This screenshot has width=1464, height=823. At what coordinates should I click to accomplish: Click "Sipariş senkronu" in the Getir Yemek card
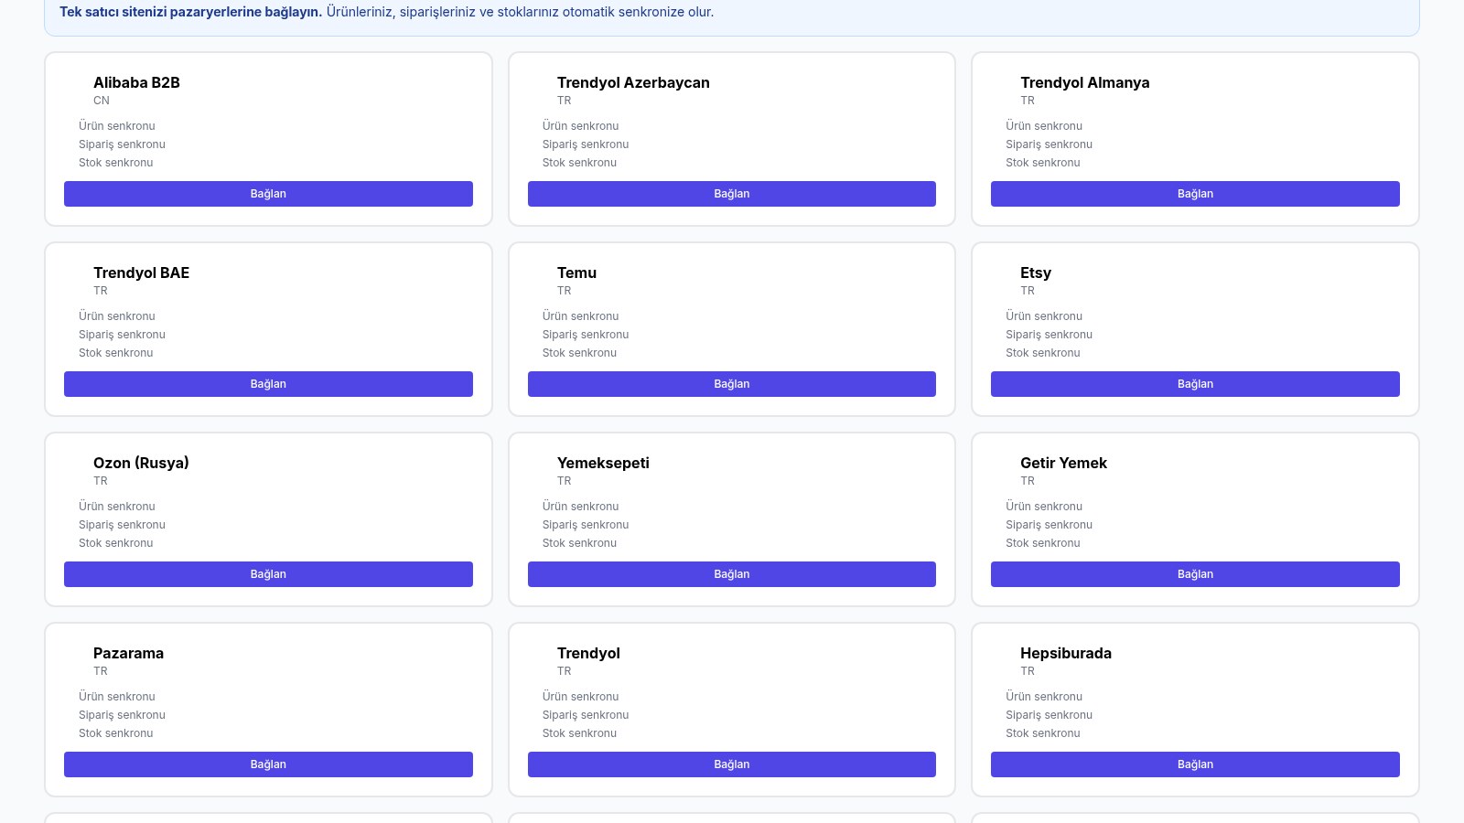1049,525
